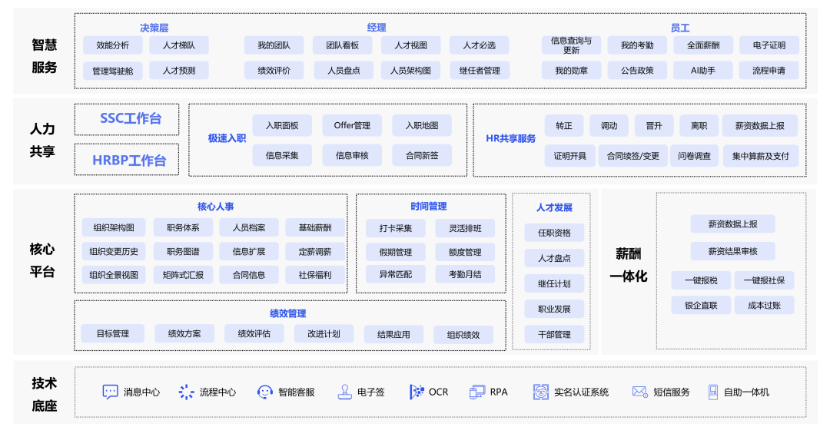
Task: Open the HRBP工作台 box
Action: point(127,160)
